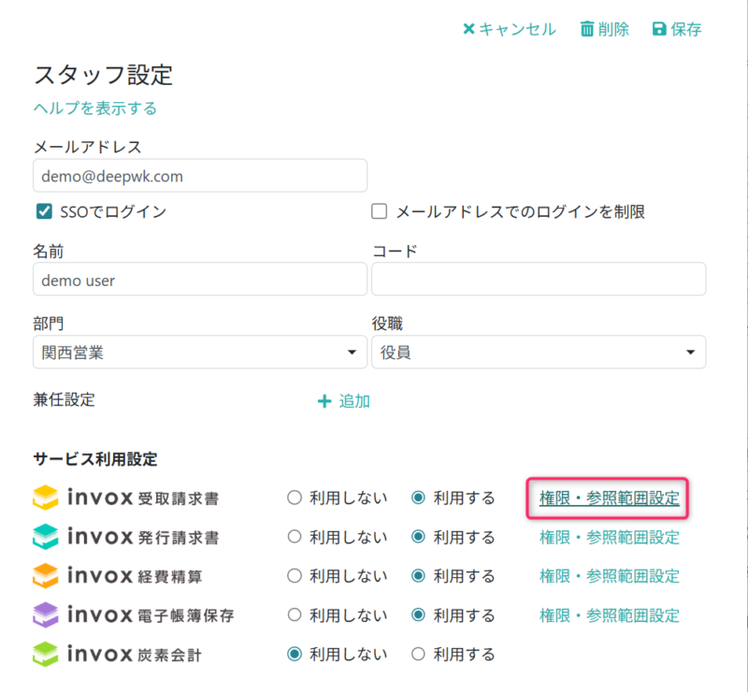The image size is (748, 692).
Task: Open the ヘルプを表示する link
Action: click(95, 108)
